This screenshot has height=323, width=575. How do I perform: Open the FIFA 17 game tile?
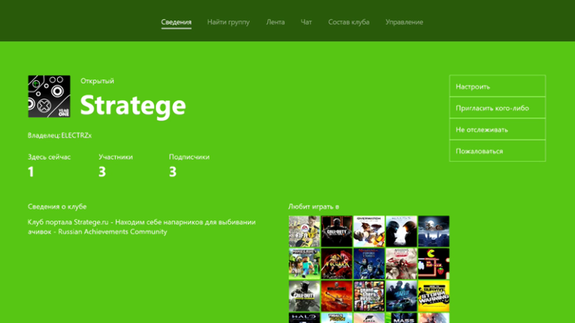(305, 231)
